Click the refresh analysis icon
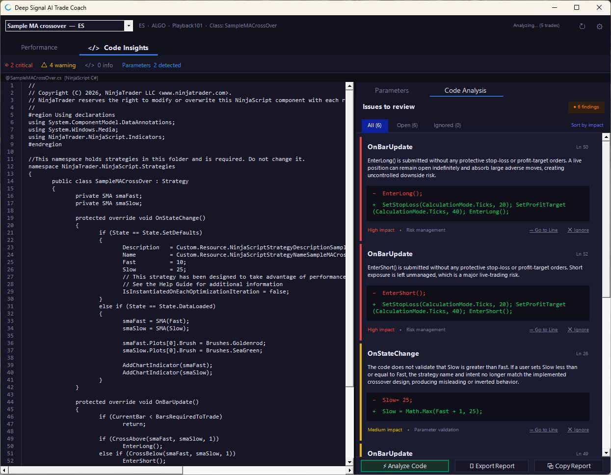 [582, 26]
